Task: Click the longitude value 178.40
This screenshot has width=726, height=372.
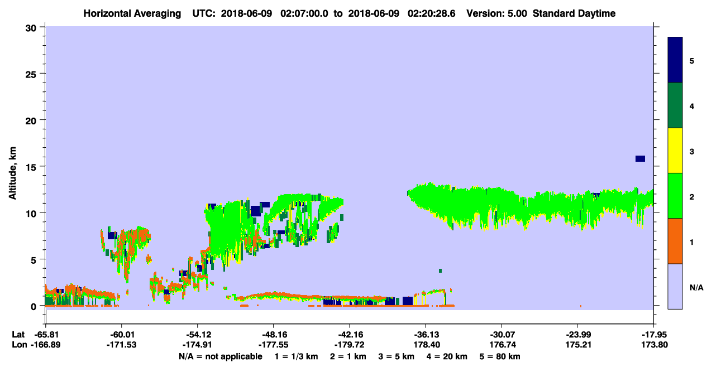Action: point(426,345)
